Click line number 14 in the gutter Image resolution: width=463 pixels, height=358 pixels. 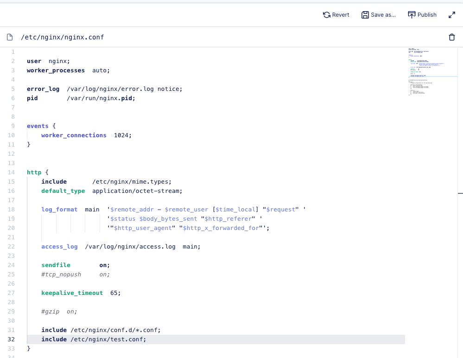(x=11, y=172)
